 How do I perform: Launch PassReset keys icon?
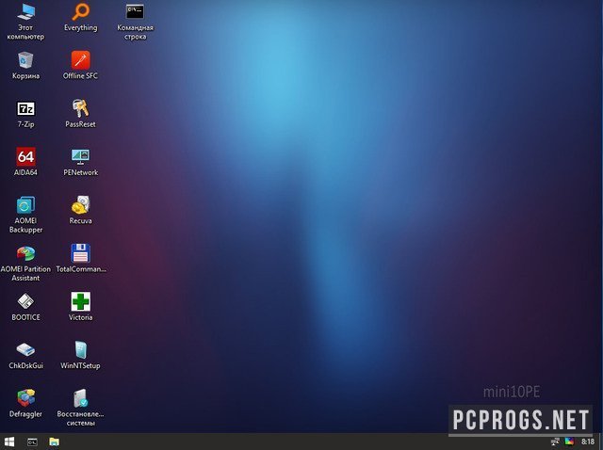(x=80, y=114)
